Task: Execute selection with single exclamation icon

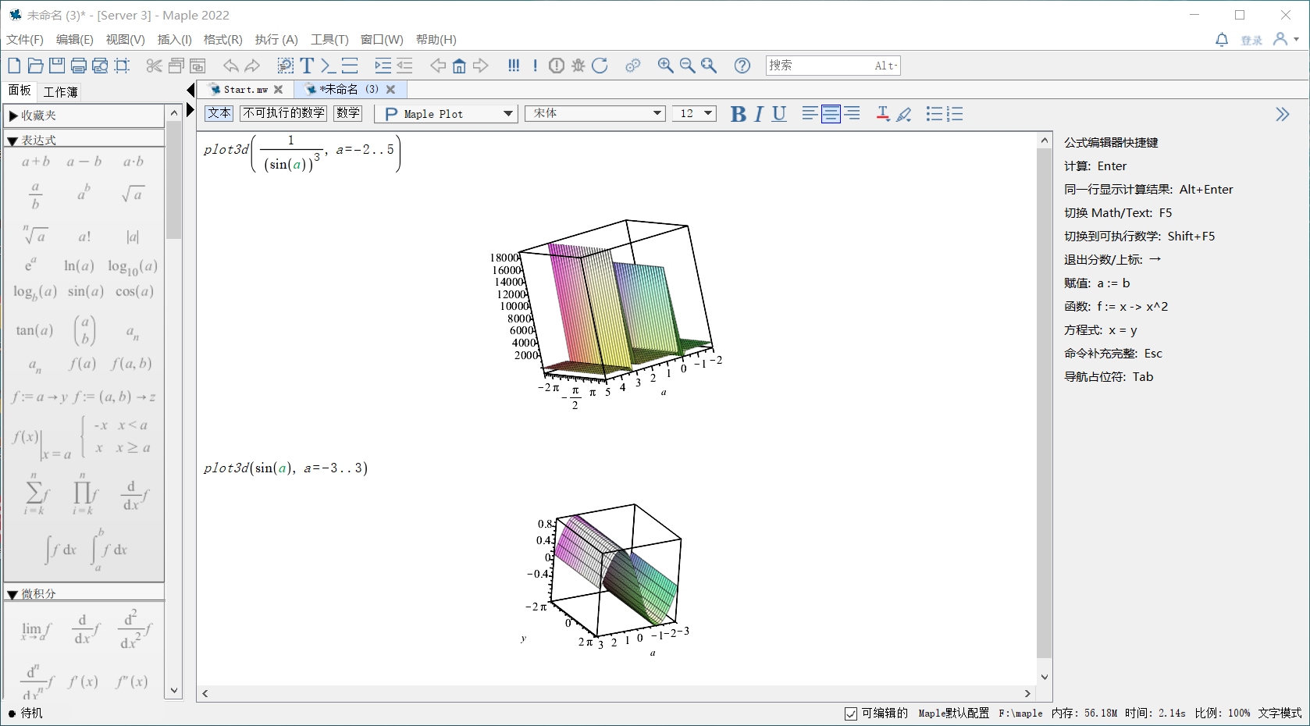Action: [535, 66]
